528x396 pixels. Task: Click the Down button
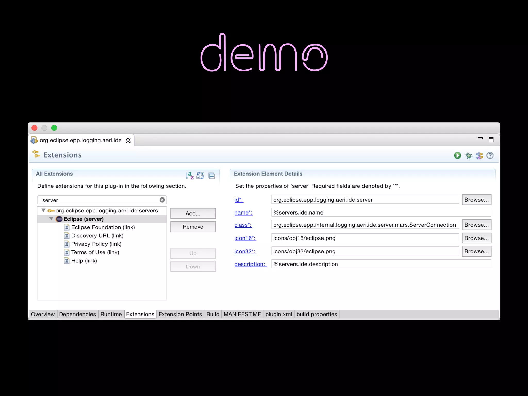point(193,266)
